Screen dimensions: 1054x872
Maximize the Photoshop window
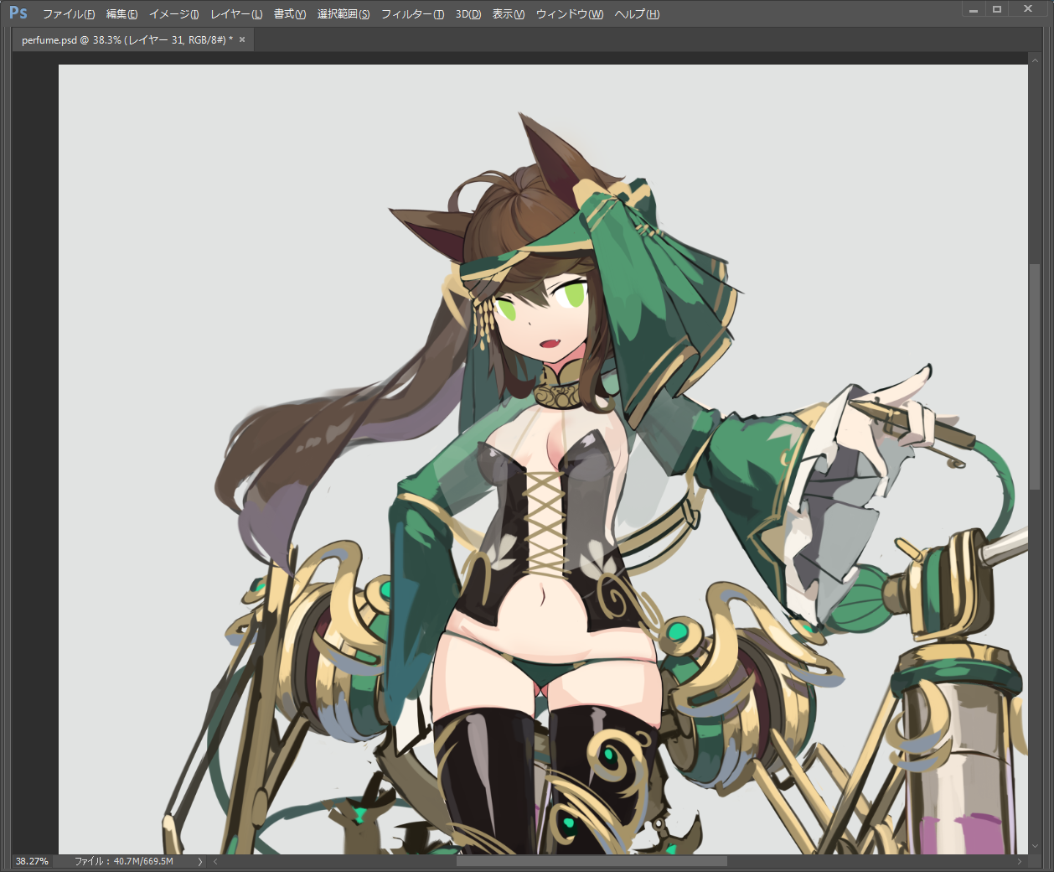[997, 9]
